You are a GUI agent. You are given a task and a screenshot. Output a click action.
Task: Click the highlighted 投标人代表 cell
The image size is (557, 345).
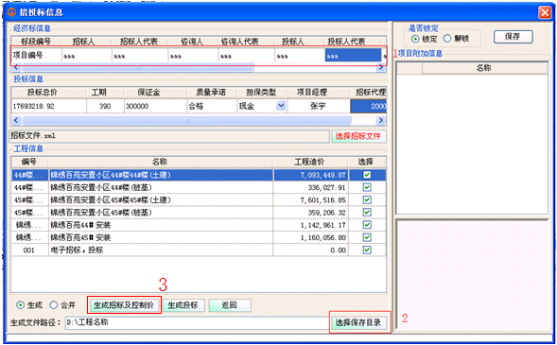click(x=353, y=56)
